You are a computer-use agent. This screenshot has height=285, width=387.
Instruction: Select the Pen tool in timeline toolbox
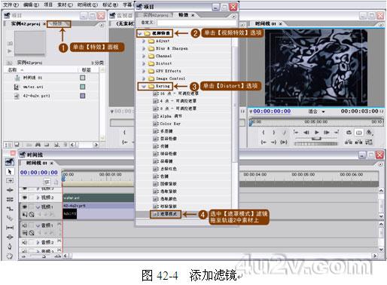pyautogui.click(x=10, y=247)
